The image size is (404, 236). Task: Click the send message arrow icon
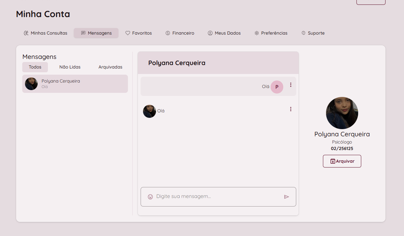click(286, 197)
